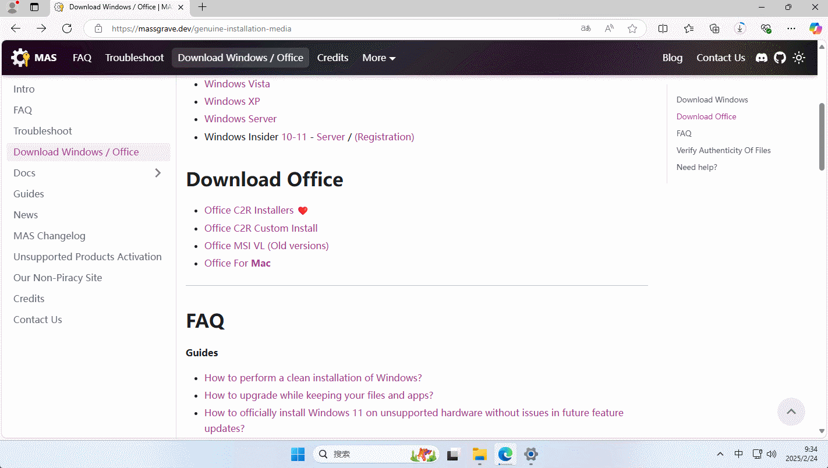Open the GitHub icon link in navbar

[780, 58]
